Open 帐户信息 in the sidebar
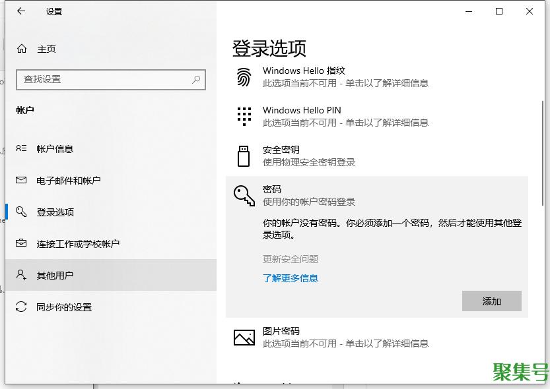Screen dimensions: 550x389 pos(111,149)
